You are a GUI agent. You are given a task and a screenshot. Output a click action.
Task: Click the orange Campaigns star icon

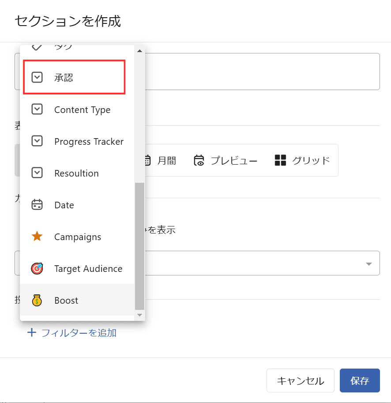click(x=38, y=237)
